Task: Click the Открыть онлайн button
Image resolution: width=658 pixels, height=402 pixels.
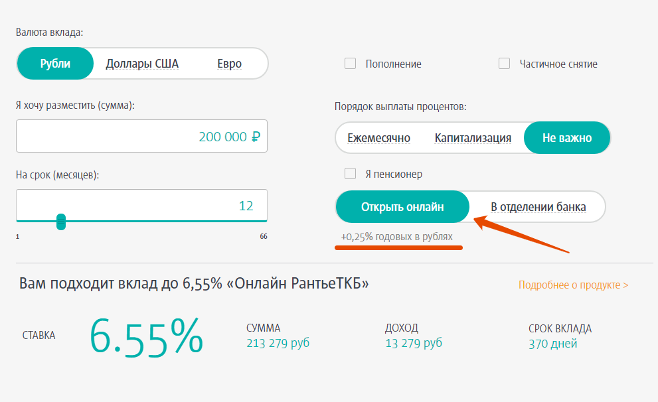Action: click(x=402, y=207)
